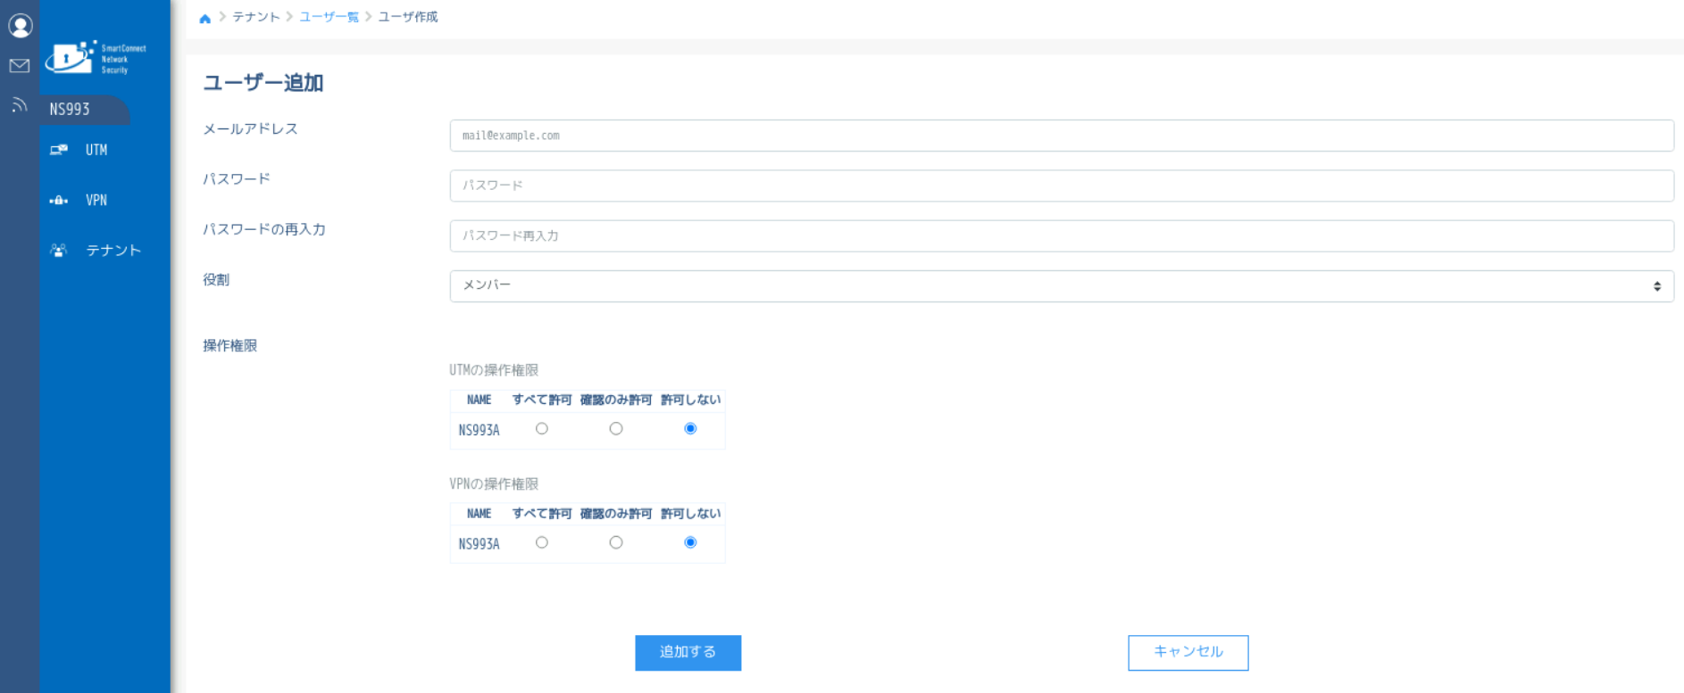
Task: Click the UTM device icon in sidebar
Action: point(59,150)
